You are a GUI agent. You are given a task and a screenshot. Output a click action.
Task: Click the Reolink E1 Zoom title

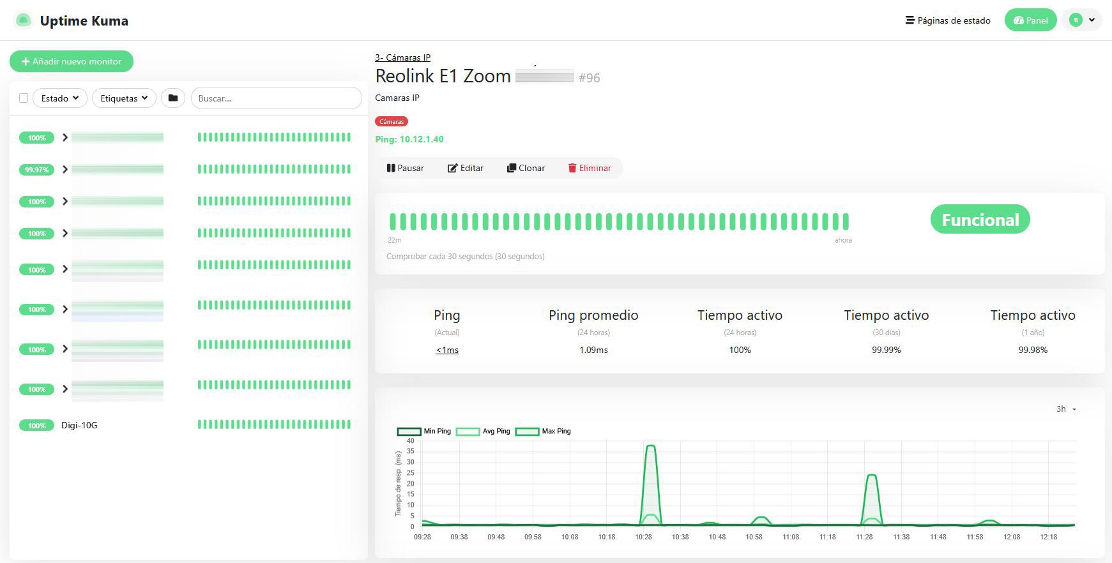(443, 76)
